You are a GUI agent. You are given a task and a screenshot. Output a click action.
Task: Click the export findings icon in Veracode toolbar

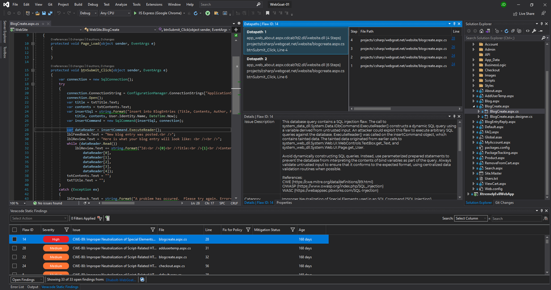[108, 219]
